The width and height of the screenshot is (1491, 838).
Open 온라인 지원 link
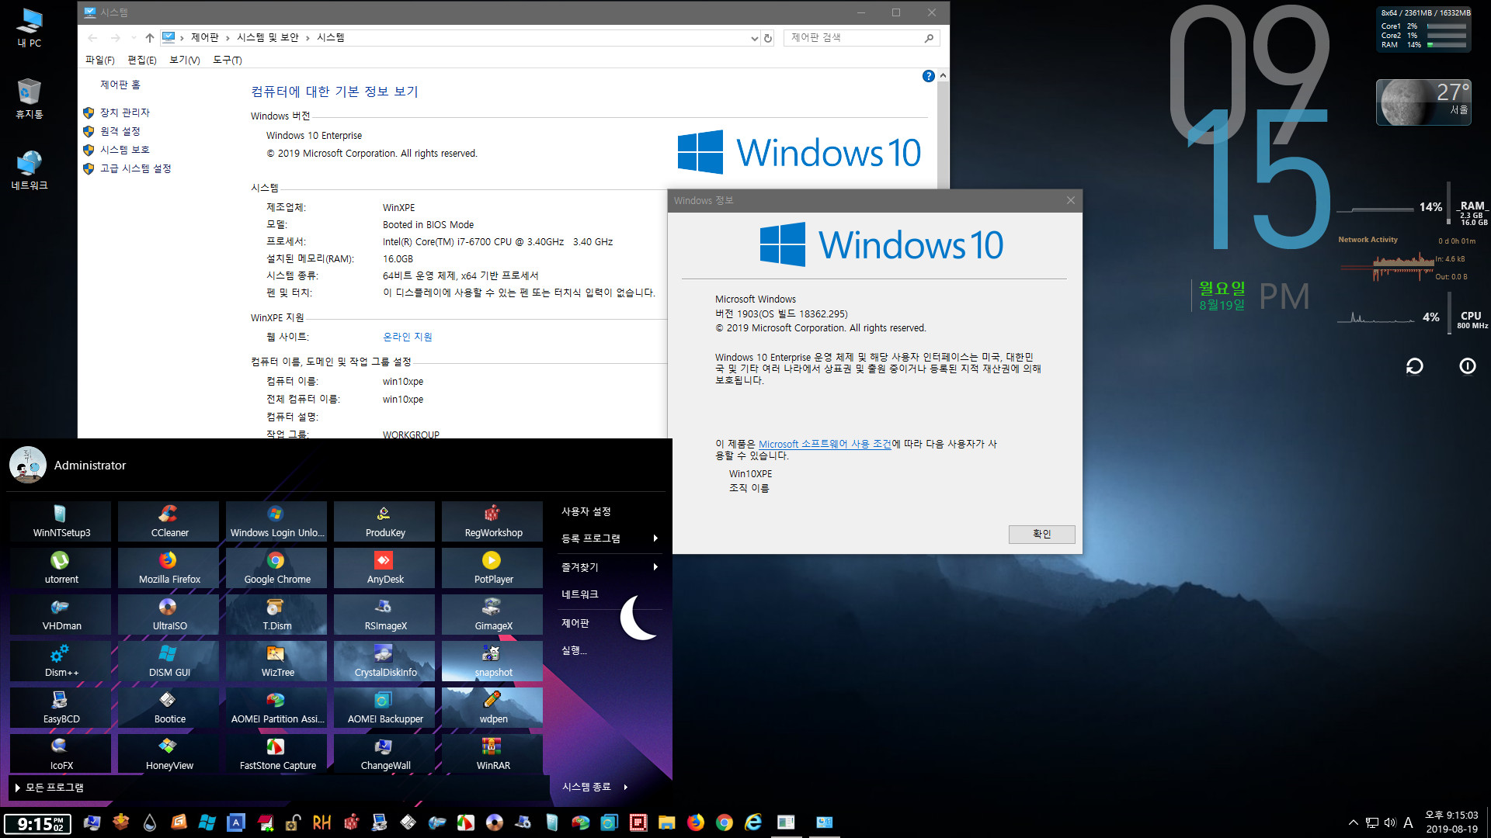[x=407, y=337]
